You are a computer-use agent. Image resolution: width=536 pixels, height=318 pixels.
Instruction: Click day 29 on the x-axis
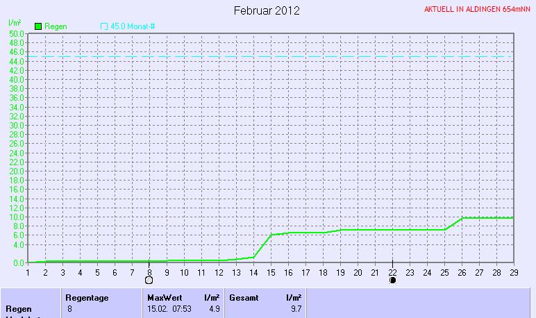coord(514,272)
